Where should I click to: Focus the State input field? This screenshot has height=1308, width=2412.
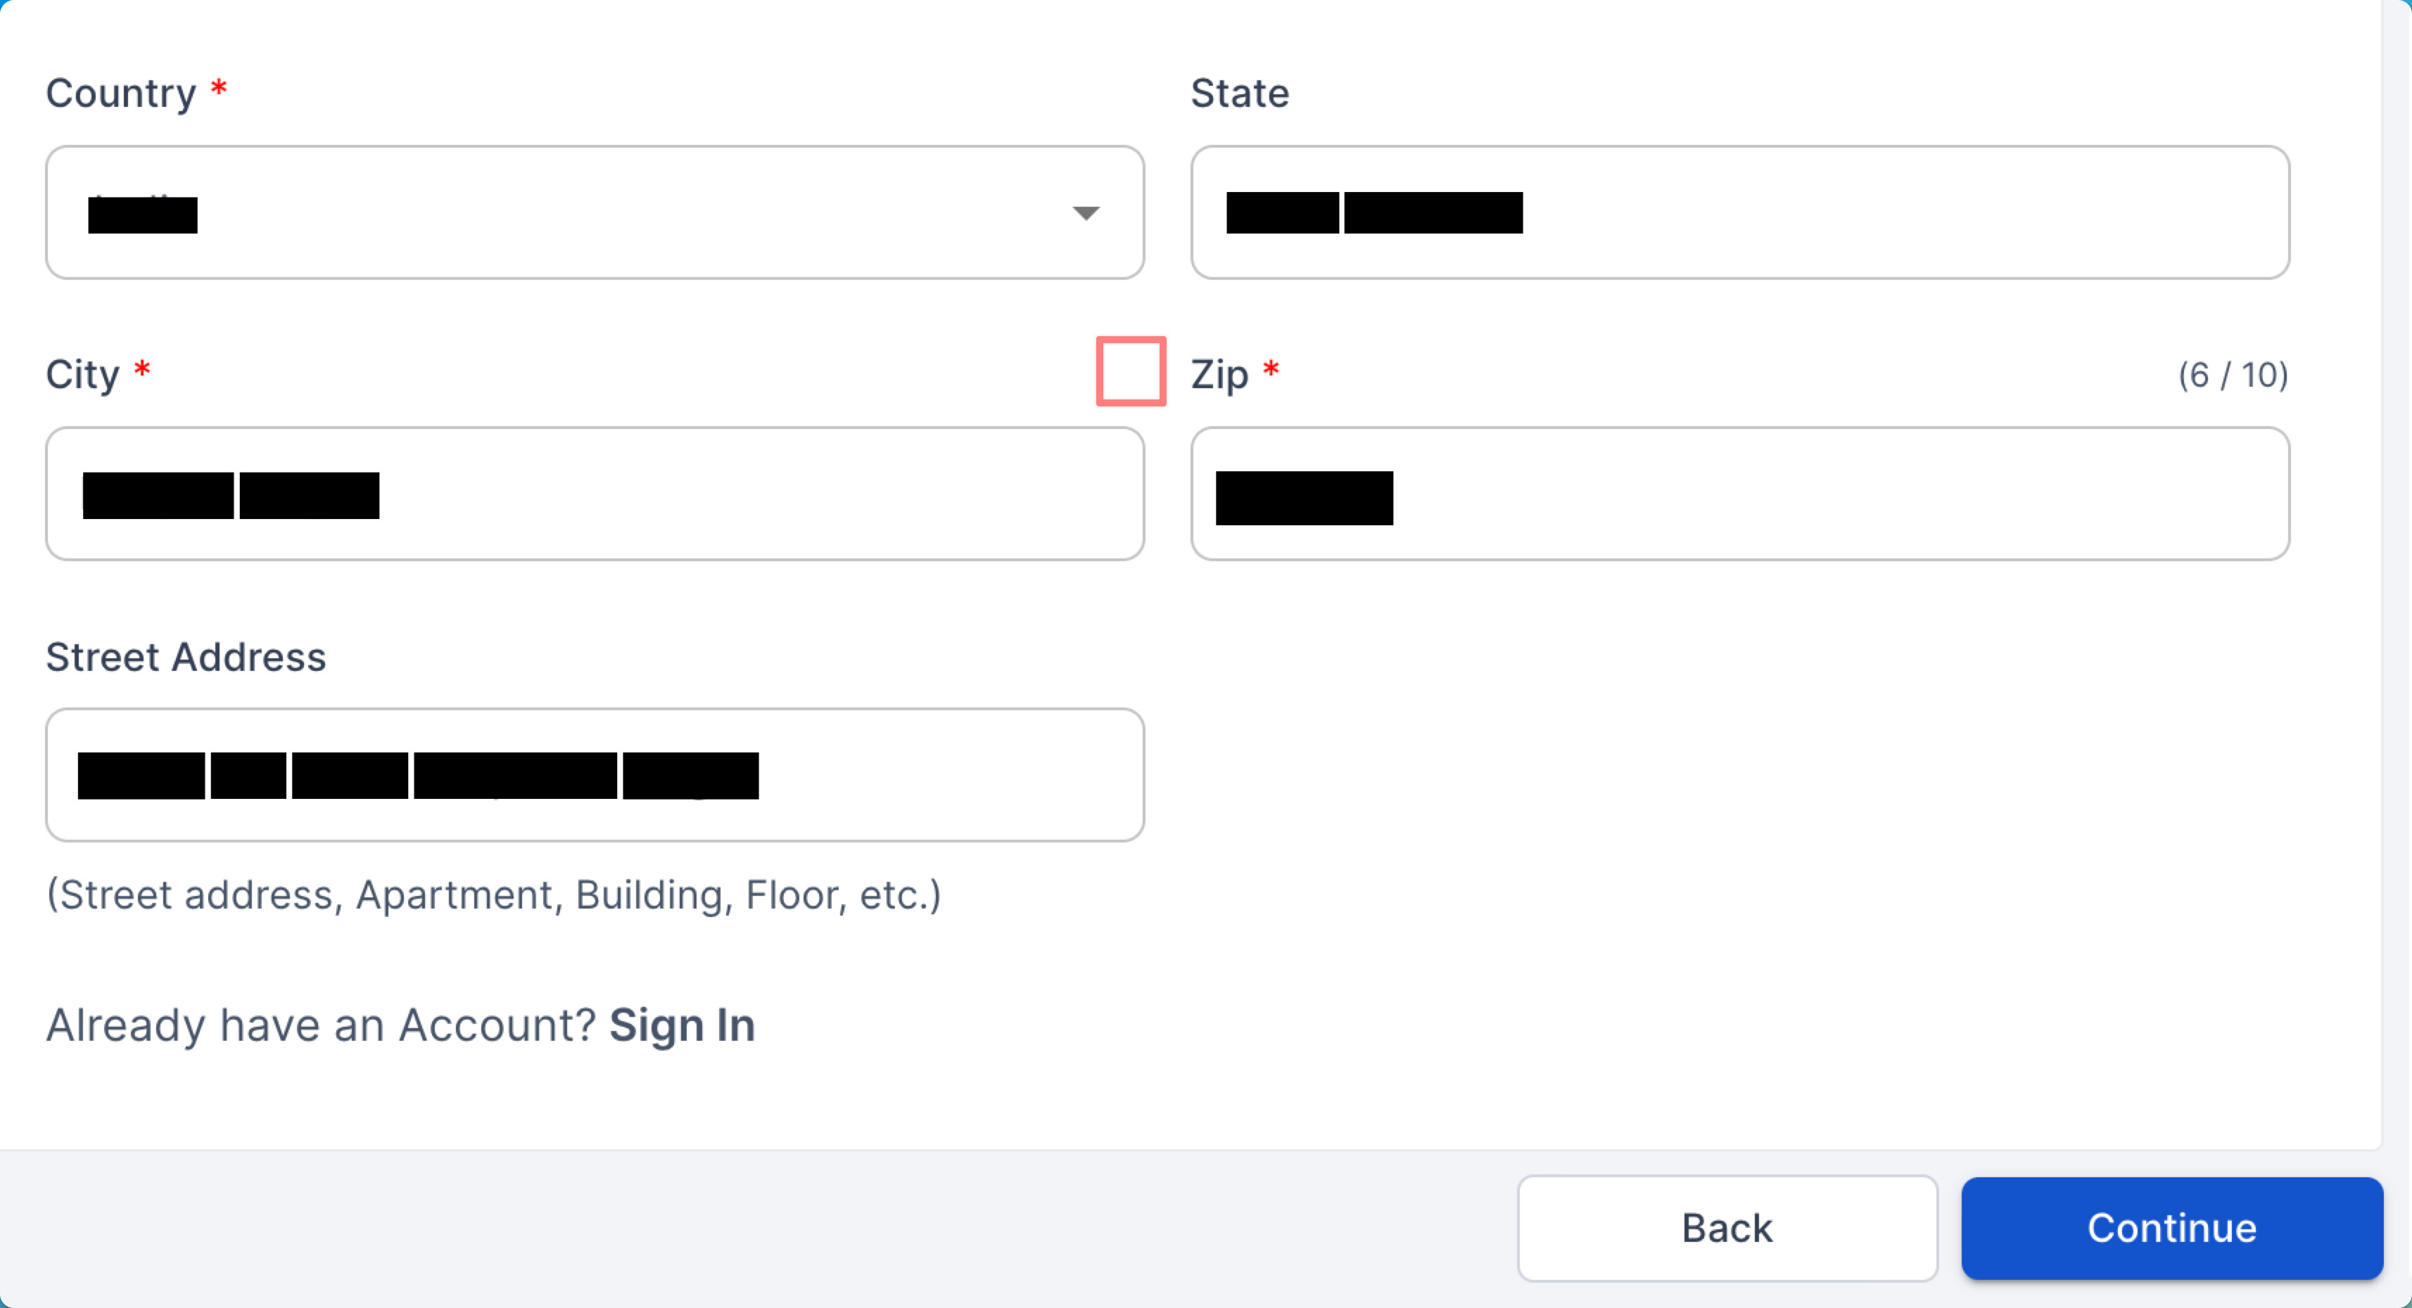pos(1740,213)
